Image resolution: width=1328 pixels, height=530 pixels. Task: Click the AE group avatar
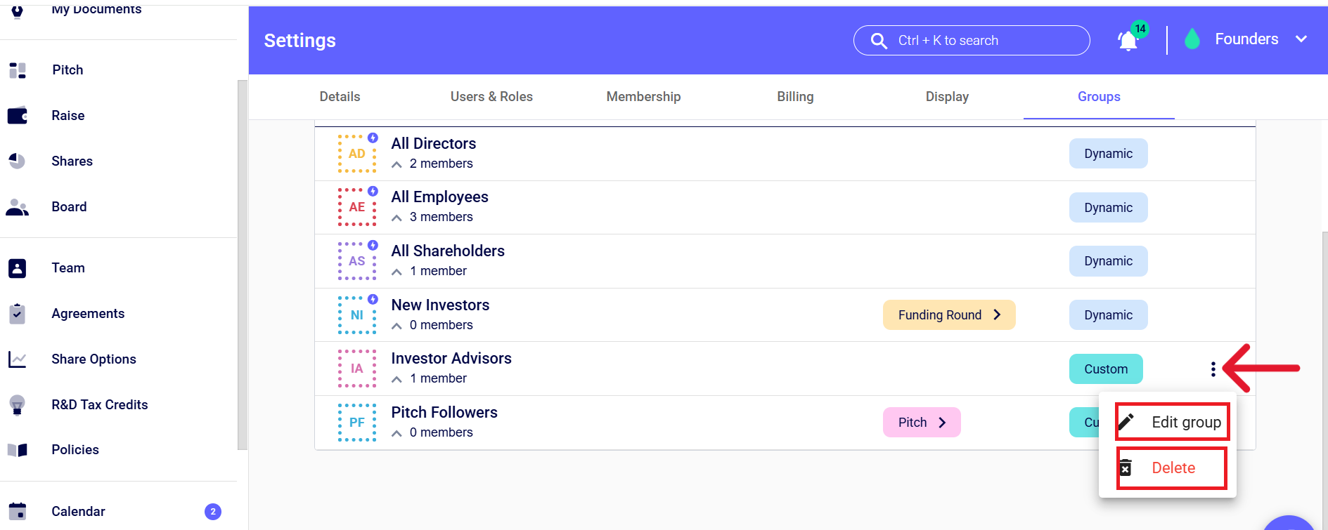coord(357,207)
